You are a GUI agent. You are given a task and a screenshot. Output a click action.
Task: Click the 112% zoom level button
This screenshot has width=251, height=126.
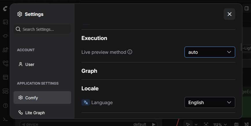point(217,124)
